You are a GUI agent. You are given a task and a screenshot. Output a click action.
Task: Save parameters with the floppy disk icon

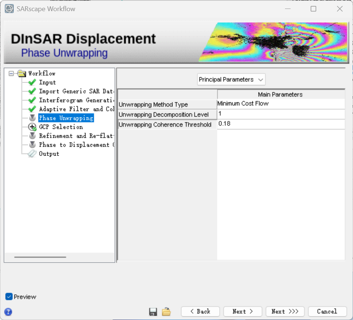[x=153, y=312]
